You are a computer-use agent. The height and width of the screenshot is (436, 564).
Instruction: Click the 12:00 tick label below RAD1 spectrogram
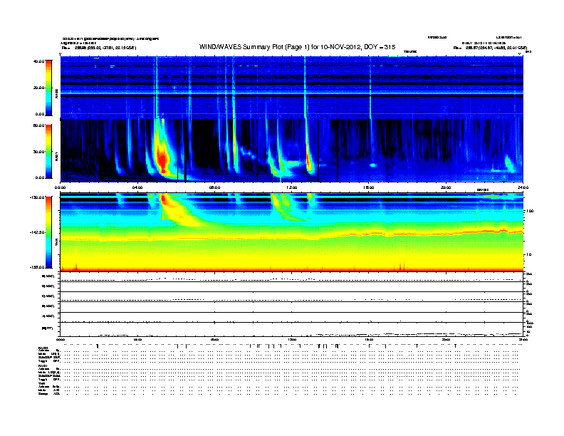(292, 187)
